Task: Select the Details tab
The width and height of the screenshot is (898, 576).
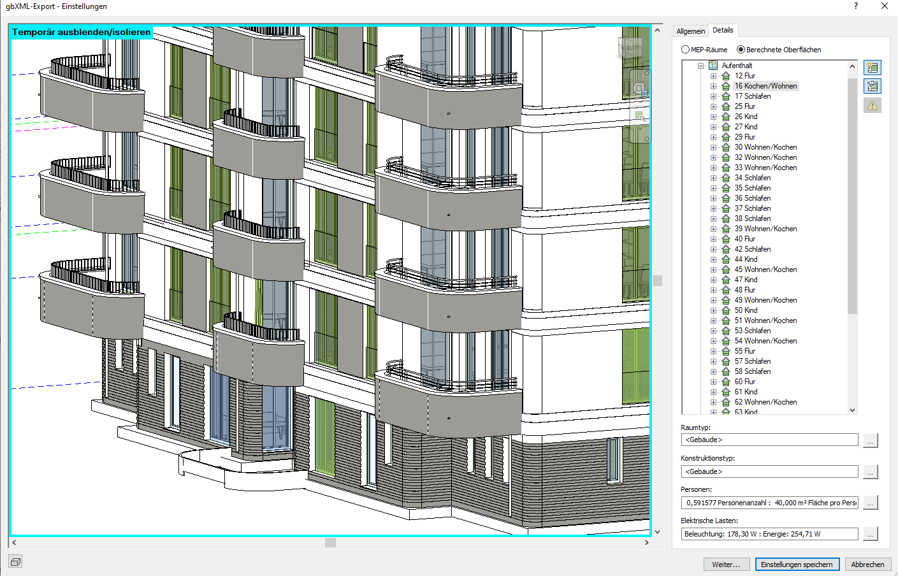Action: [723, 29]
